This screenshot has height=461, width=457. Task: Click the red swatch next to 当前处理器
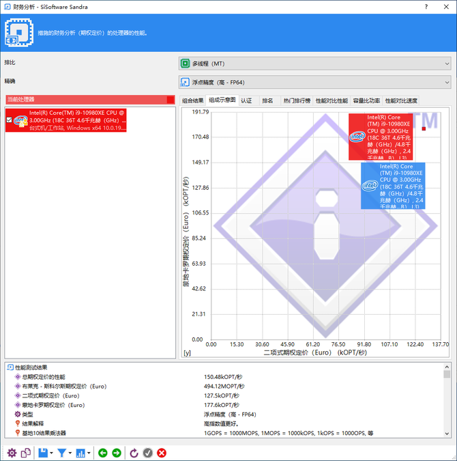click(171, 100)
